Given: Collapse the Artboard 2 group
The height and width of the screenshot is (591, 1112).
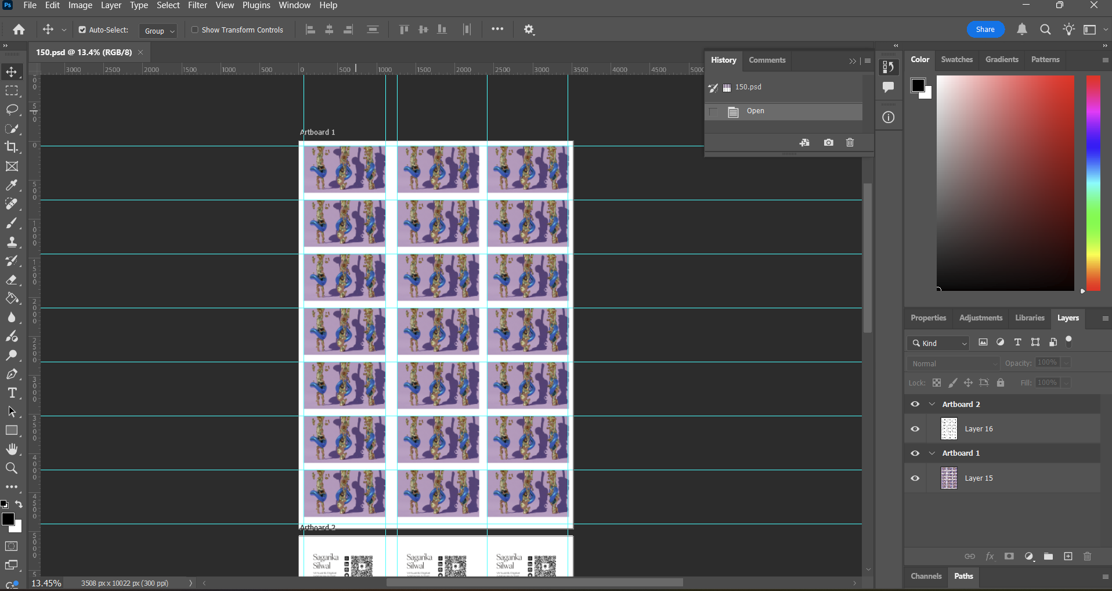Looking at the screenshot, I should [932, 404].
